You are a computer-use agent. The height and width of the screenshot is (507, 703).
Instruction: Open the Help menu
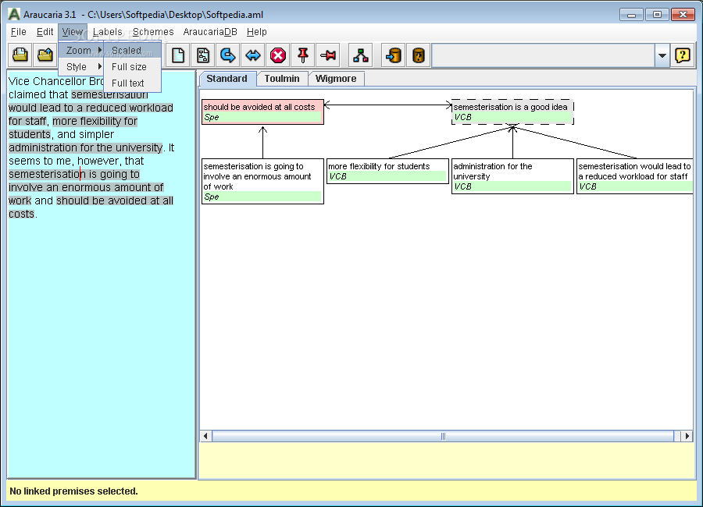coord(256,32)
